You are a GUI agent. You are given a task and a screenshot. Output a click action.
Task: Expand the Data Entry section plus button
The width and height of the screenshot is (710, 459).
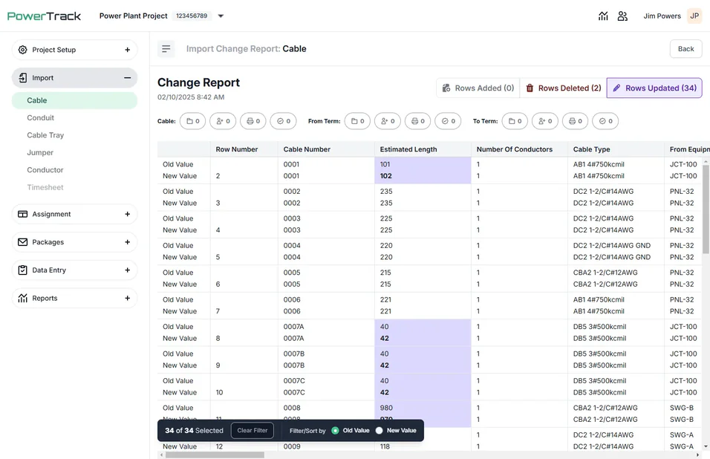pyautogui.click(x=127, y=270)
